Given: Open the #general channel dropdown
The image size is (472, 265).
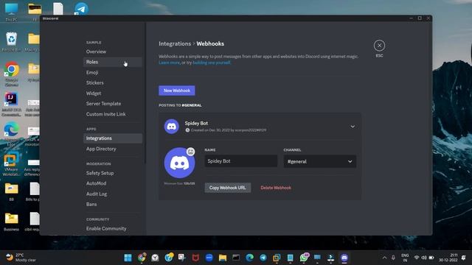Looking at the screenshot, I should point(319,161).
